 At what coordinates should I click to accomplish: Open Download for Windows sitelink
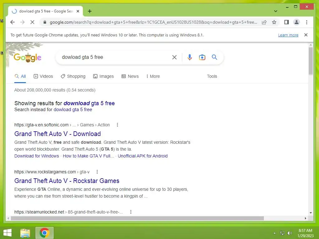37,156
